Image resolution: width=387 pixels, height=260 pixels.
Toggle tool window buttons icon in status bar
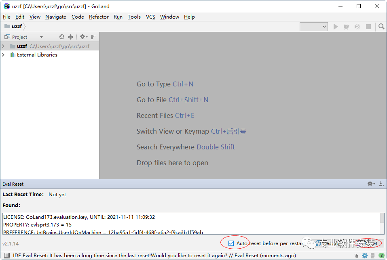7,256
